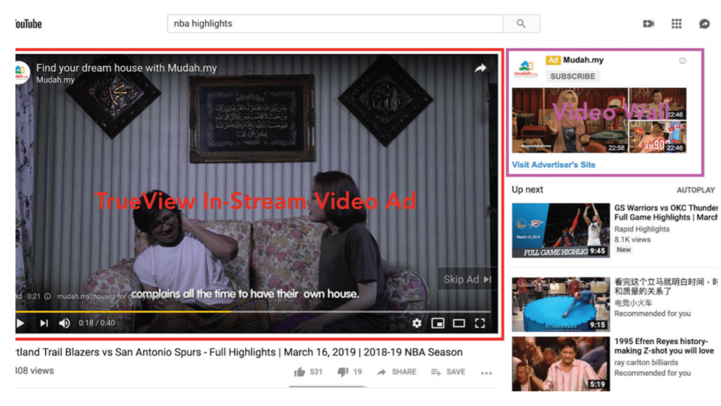721x406 pixels.
Task: Click the share arrow on the video ad
Action: click(480, 68)
